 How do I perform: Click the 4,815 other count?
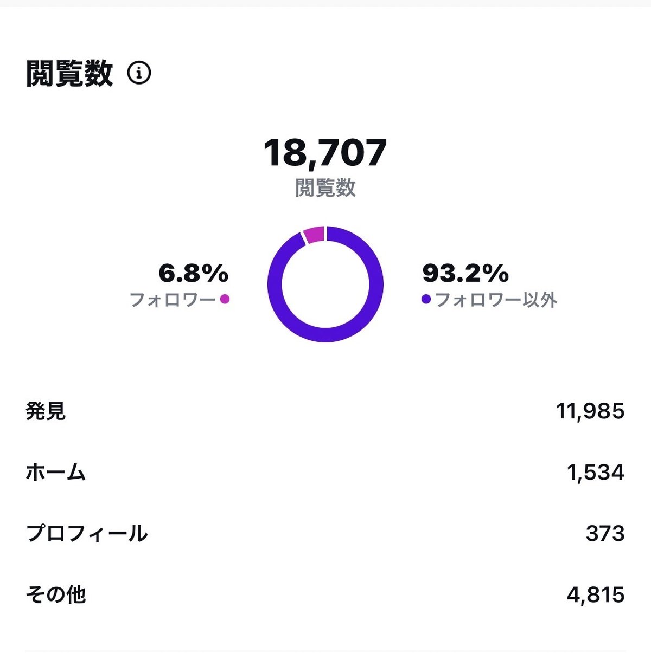(596, 596)
